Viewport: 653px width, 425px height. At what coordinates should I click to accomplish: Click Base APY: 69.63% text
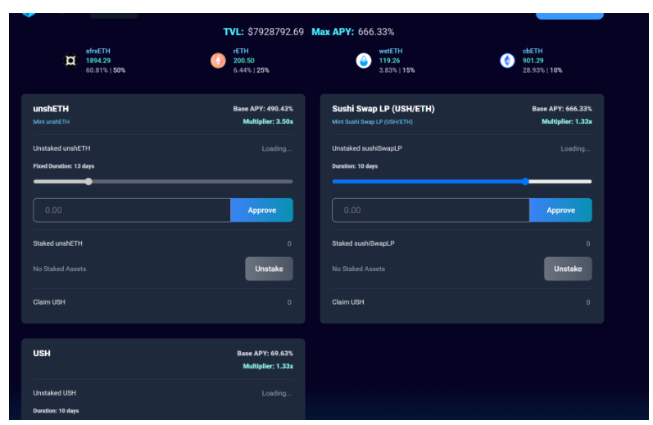265,354
